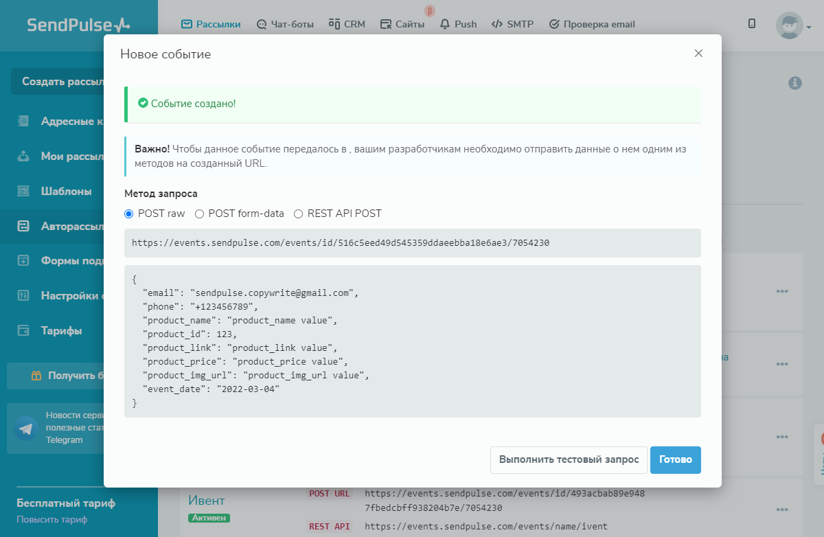This screenshot has height=537, width=824.
Task: Click the SMTP code brackets icon
Action: point(496,24)
